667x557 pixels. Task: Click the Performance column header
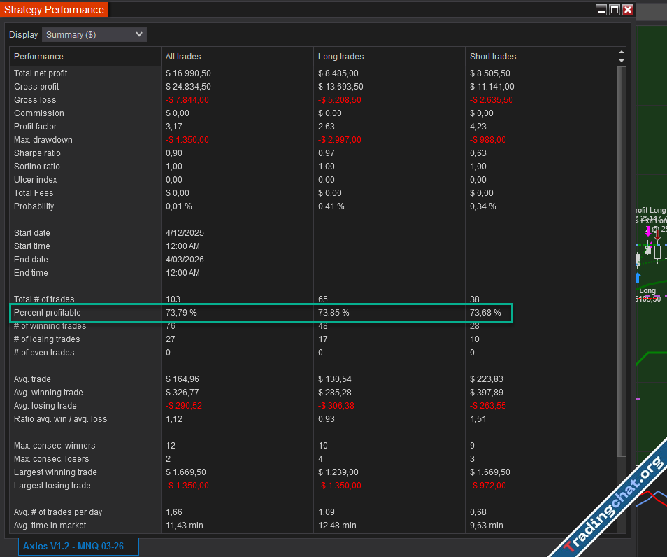click(38, 57)
